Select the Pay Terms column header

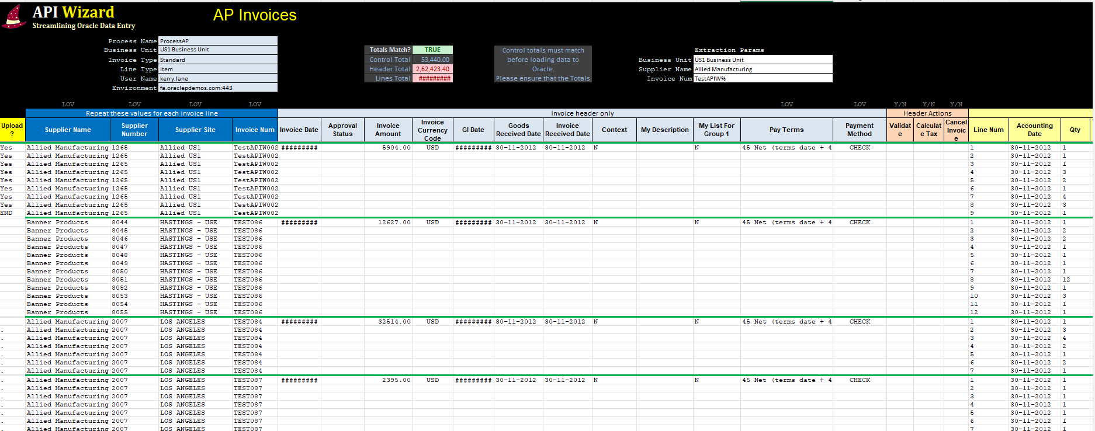point(786,130)
